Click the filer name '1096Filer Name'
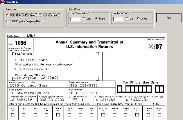Viewport: 183px width, 120px height. click(x=31, y=60)
